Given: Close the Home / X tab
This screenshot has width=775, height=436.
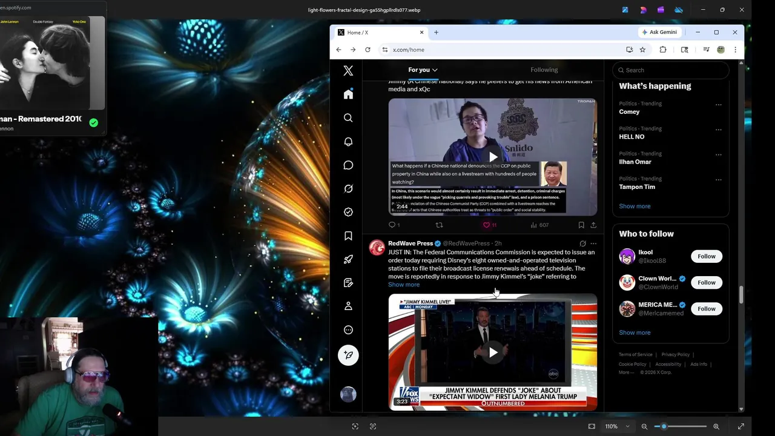Looking at the screenshot, I should coord(422,32).
